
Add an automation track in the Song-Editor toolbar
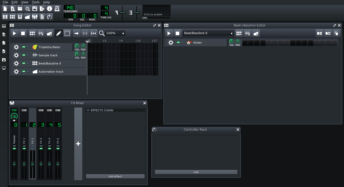[50, 33]
